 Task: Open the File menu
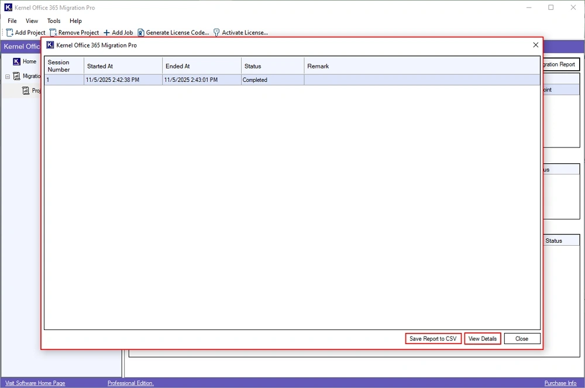pos(12,21)
